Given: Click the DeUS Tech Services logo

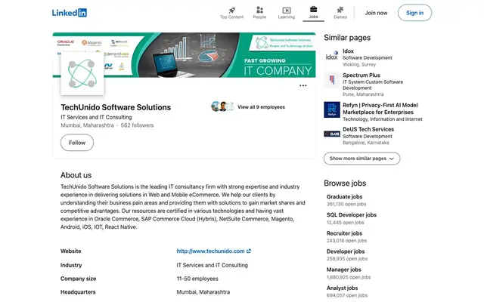Looking at the screenshot, I should click(x=332, y=134).
